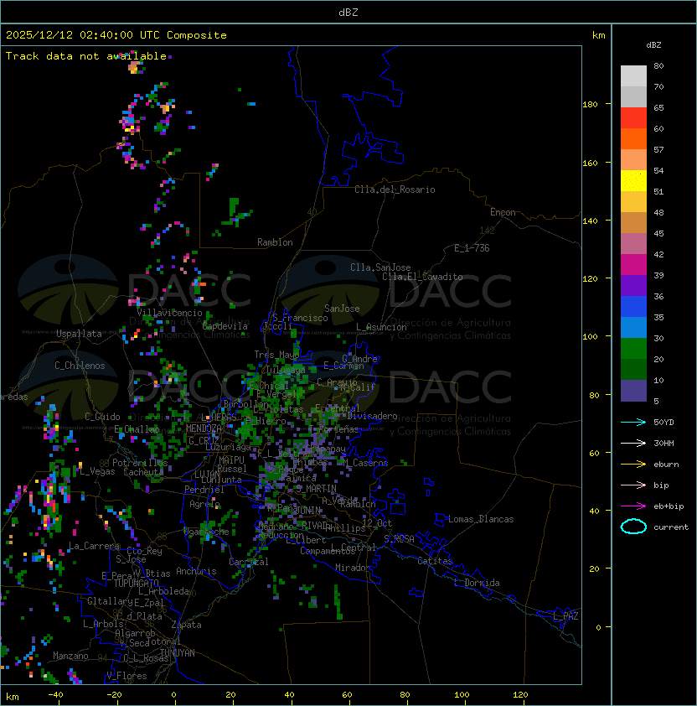Click the 140 tick on vertical km axis
This screenshot has height=706, width=697.
tap(590, 221)
